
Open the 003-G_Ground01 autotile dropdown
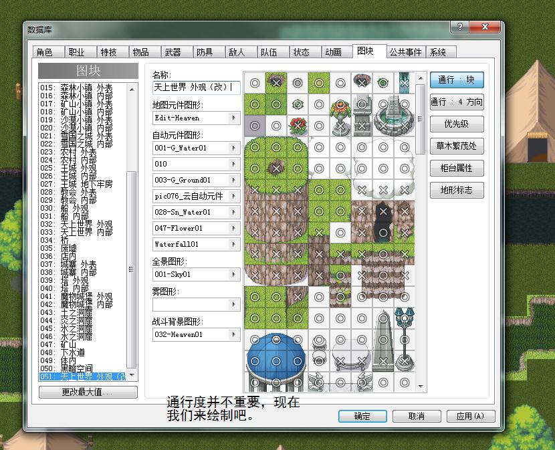233,180
